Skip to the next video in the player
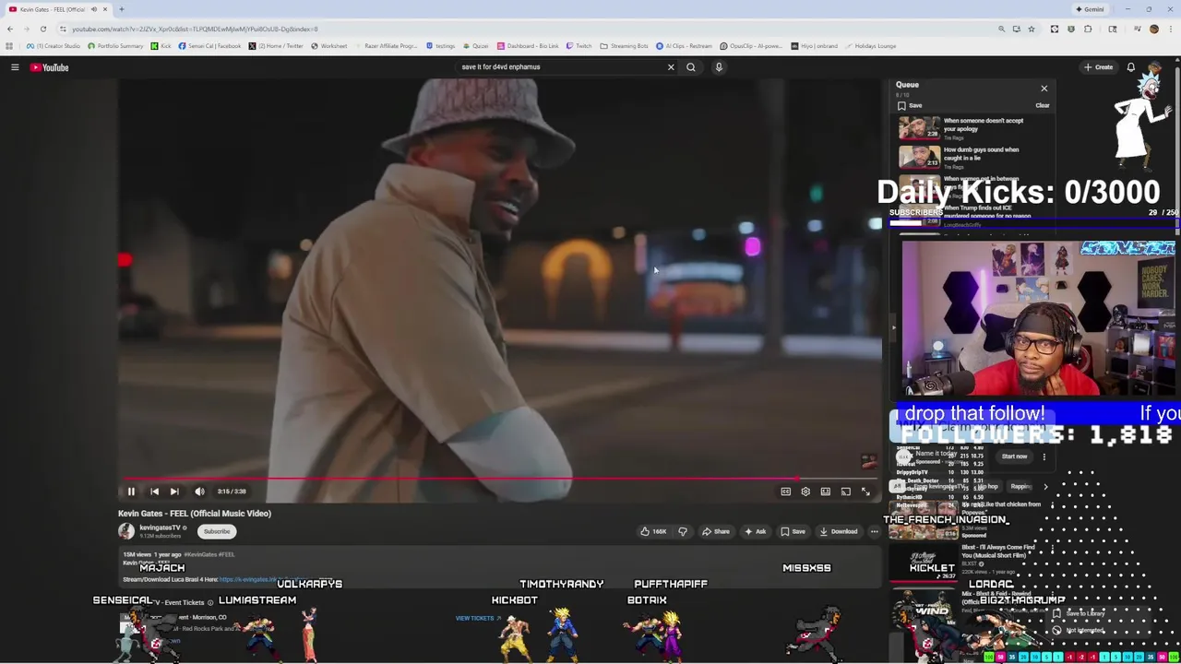Viewport: 1181px width, 664px height. pyautogui.click(x=174, y=492)
